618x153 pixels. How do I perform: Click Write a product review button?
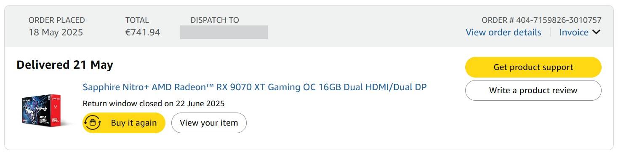[533, 90]
